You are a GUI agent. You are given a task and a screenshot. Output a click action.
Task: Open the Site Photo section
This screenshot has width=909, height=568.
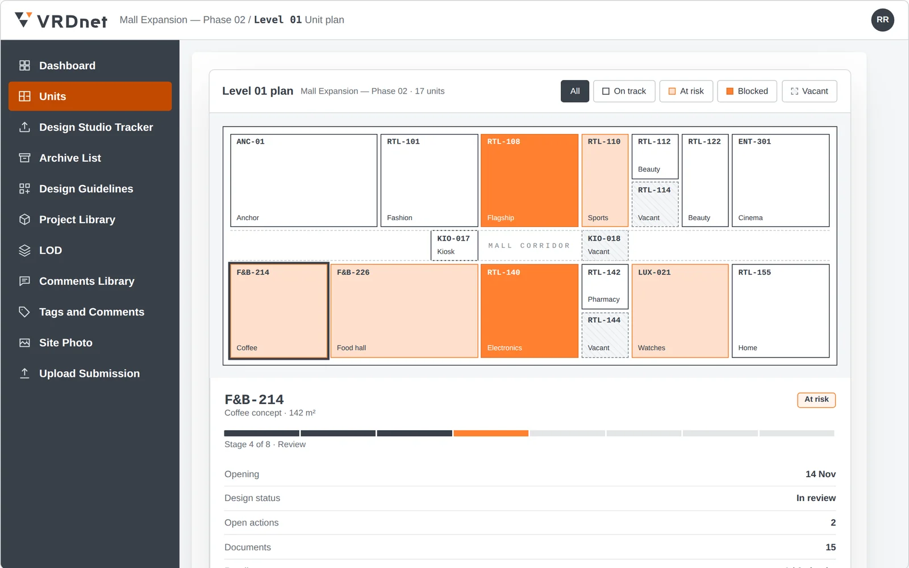coord(90,343)
